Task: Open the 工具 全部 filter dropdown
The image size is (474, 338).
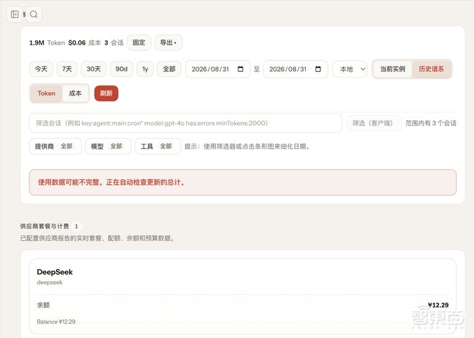Action: 158,147
